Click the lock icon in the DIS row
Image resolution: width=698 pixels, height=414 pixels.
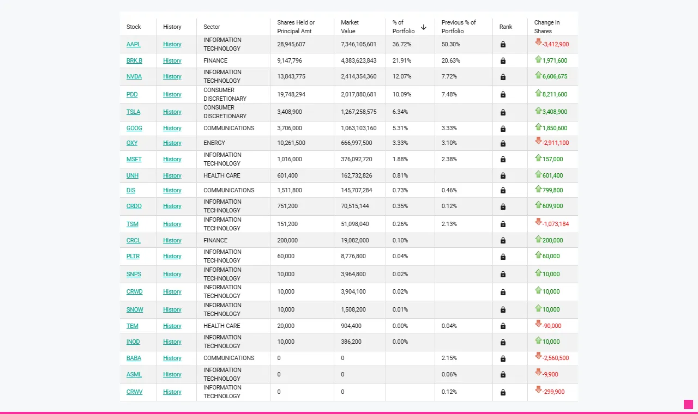[x=503, y=191]
